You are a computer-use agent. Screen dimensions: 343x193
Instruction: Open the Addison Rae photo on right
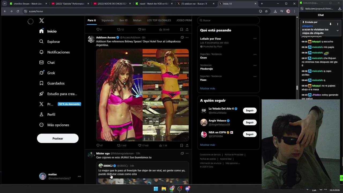[x=166, y=95]
